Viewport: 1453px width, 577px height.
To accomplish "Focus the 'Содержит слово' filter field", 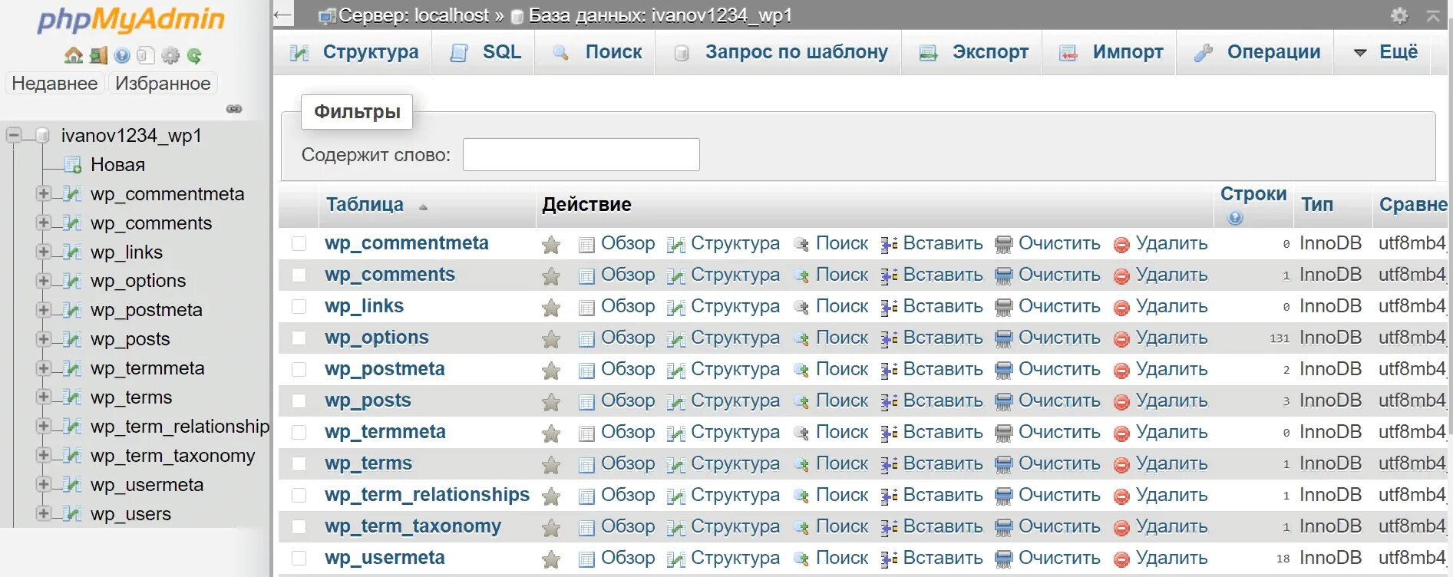I will (581, 154).
